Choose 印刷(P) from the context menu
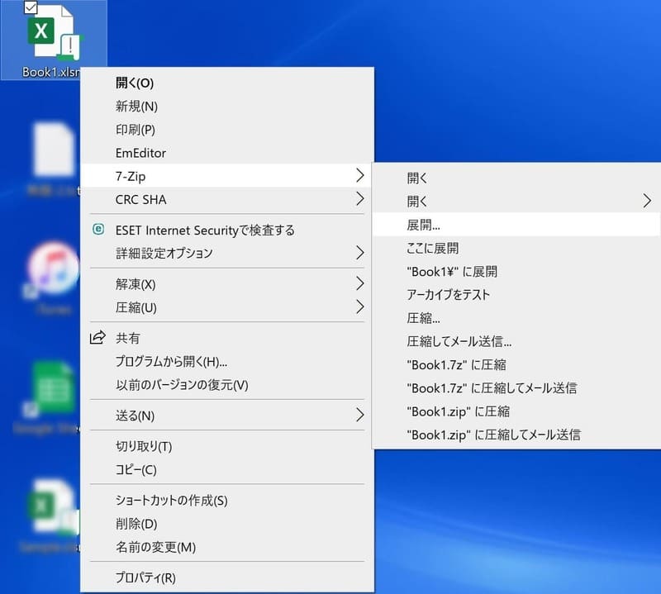 point(227,130)
